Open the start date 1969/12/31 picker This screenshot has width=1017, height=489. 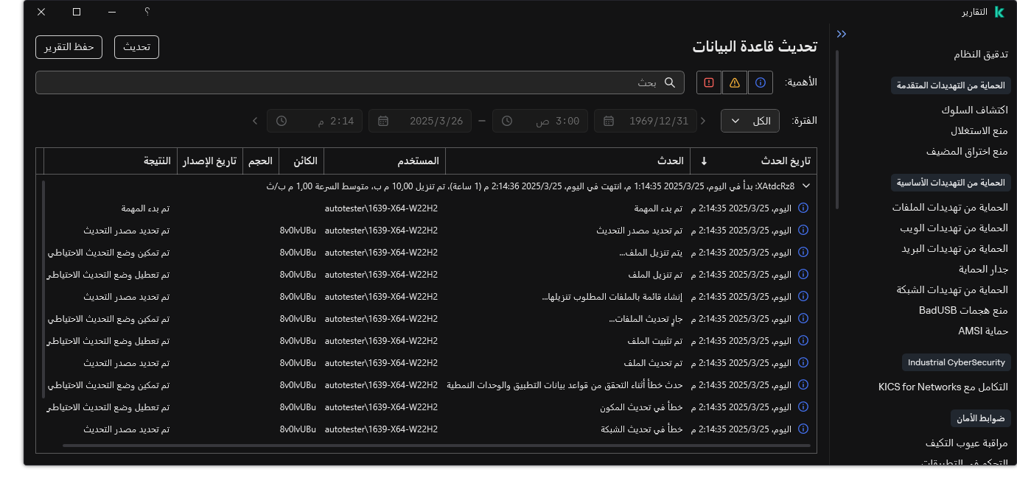646,121
